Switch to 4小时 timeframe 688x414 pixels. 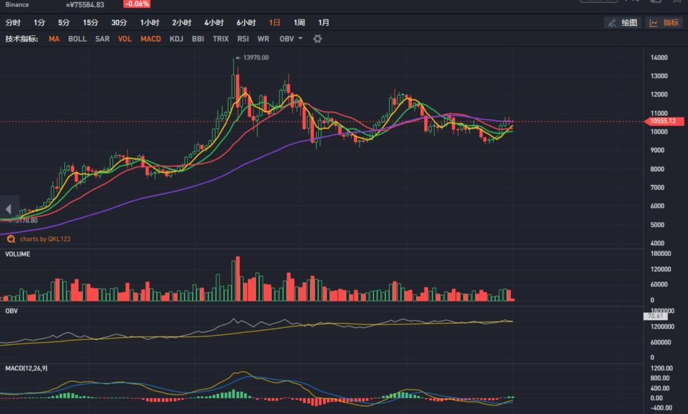[214, 23]
